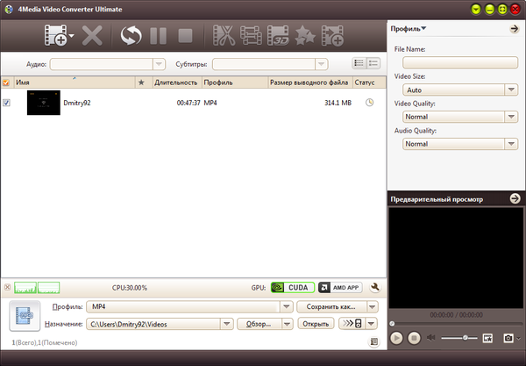The image size is (526, 366).
Task: Click the transfer to device icon button
Action: [352, 324]
